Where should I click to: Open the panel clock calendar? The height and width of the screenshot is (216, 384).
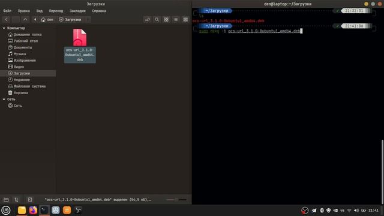click(373, 211)
